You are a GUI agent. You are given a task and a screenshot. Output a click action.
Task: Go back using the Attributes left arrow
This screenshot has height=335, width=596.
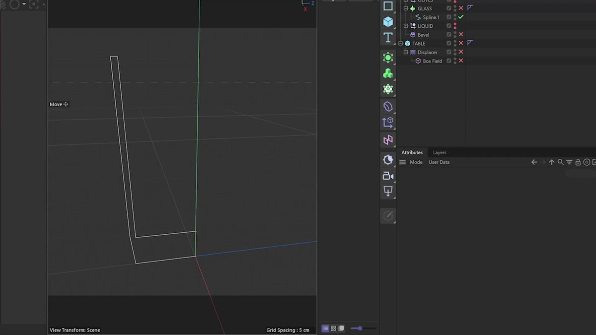pyautogui.click(x=534, y=162)
